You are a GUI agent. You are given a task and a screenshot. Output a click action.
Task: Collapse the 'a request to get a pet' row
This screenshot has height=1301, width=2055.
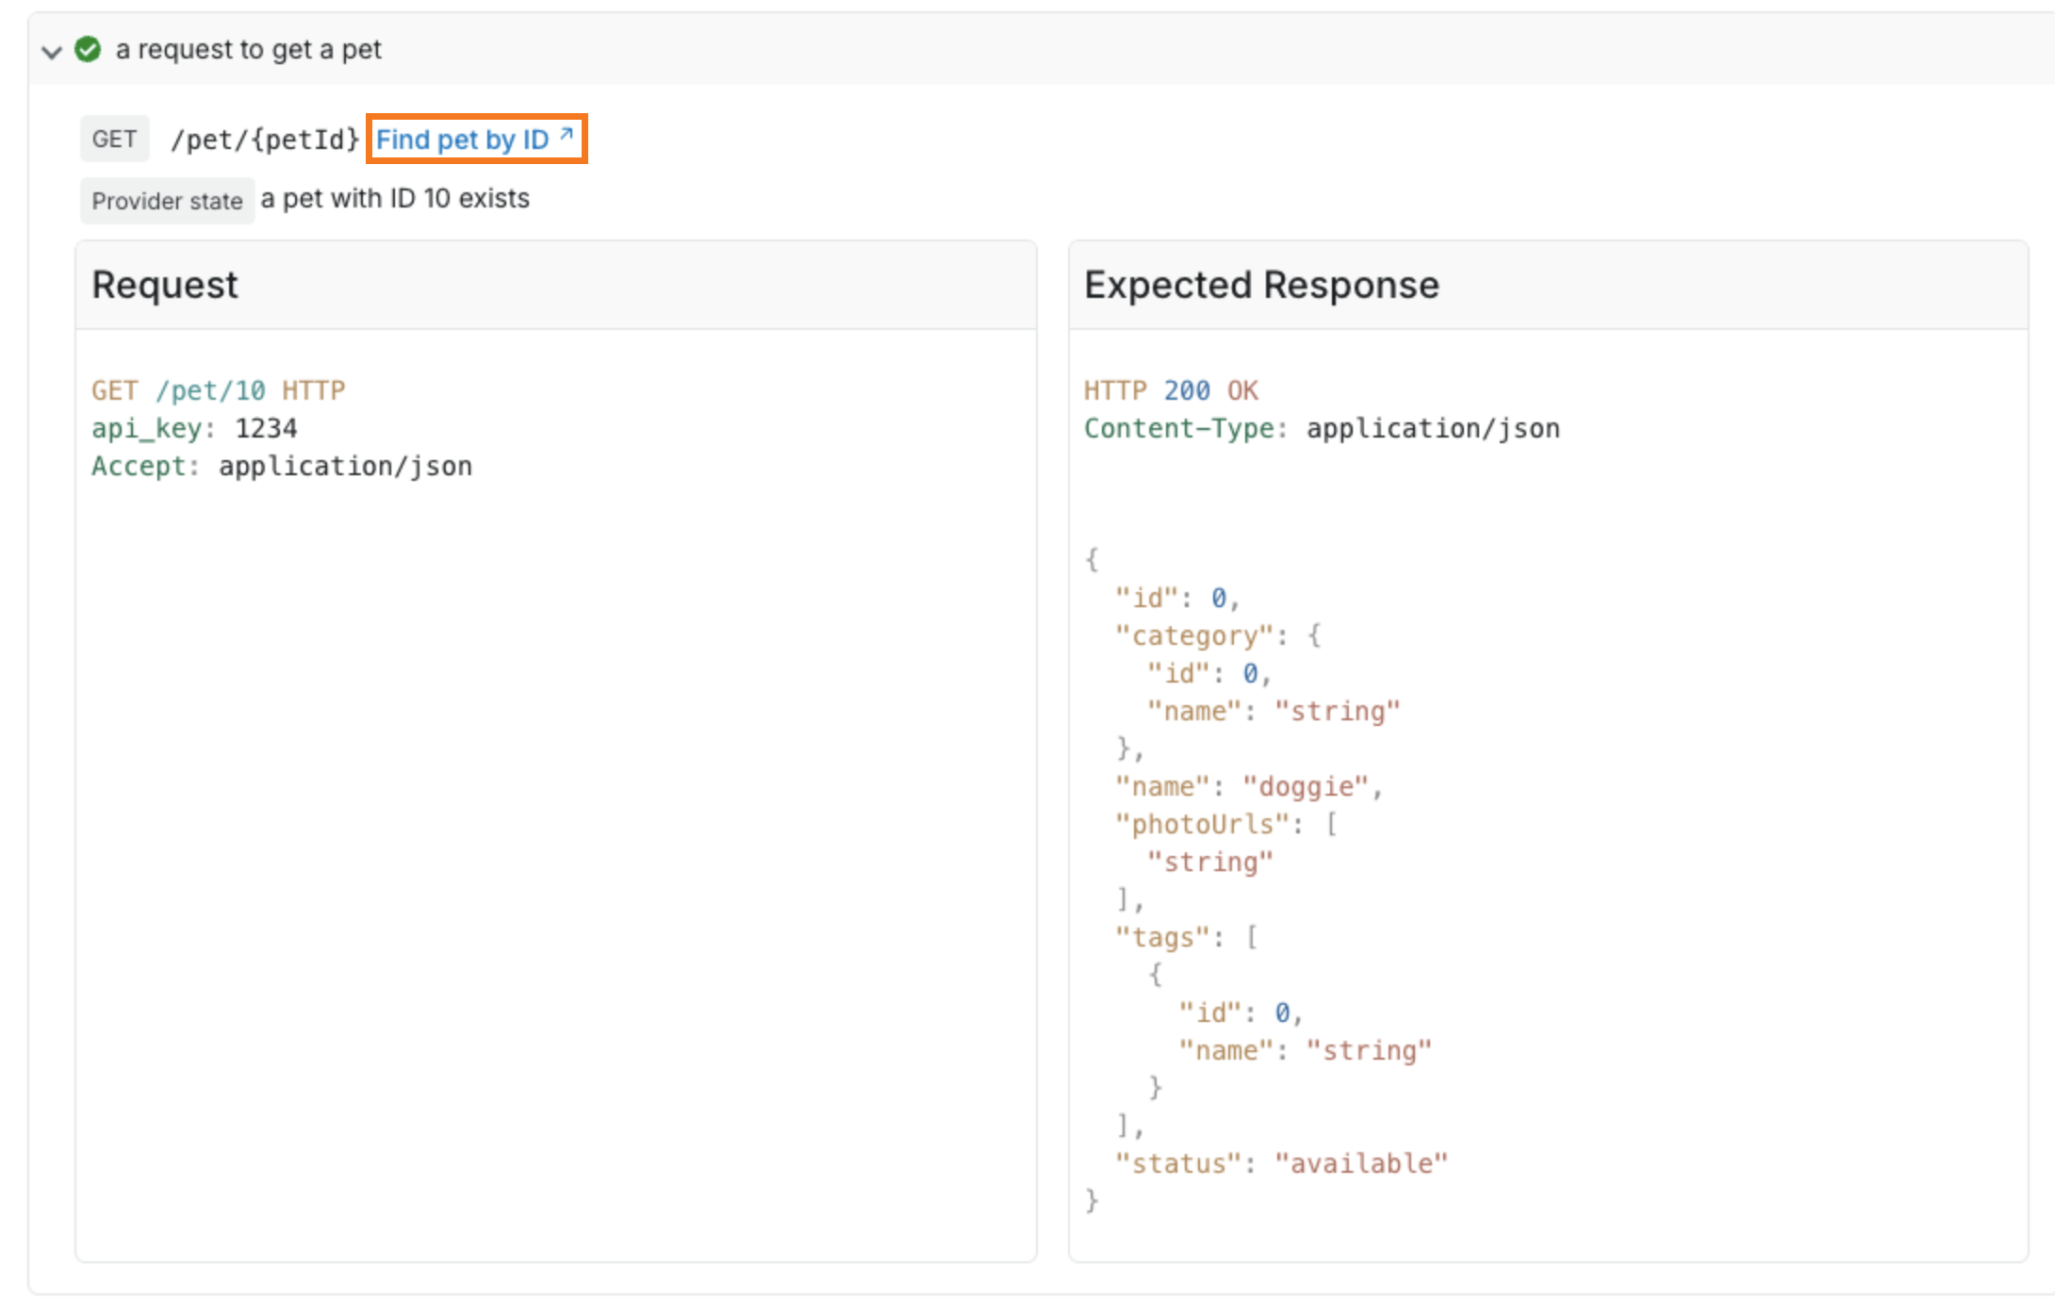click(x=52, y=51)
